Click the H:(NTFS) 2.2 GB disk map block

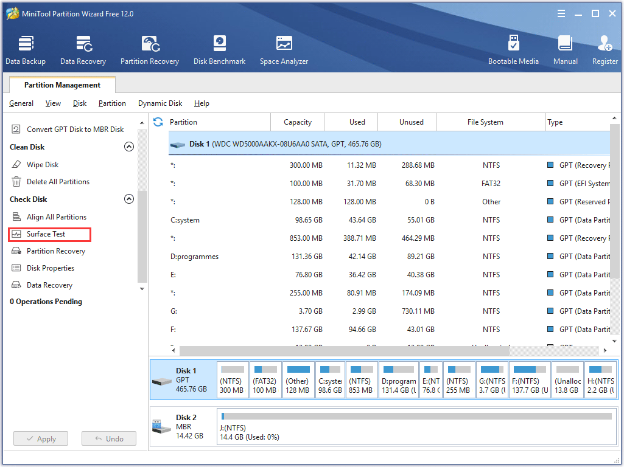pyautogui.click(x=601, y=380)
